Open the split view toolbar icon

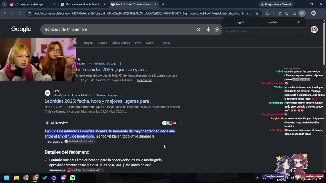(x=294, y=13)
